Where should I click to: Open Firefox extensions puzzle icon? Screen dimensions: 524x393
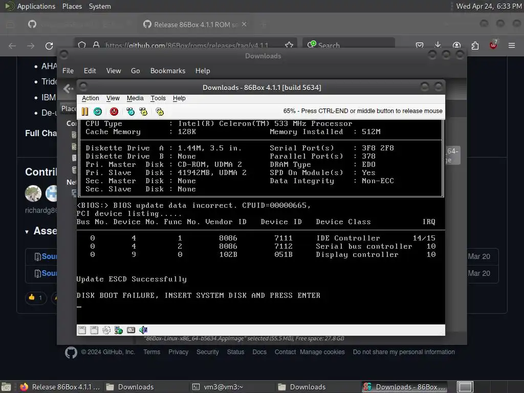(x=475, y=45)
